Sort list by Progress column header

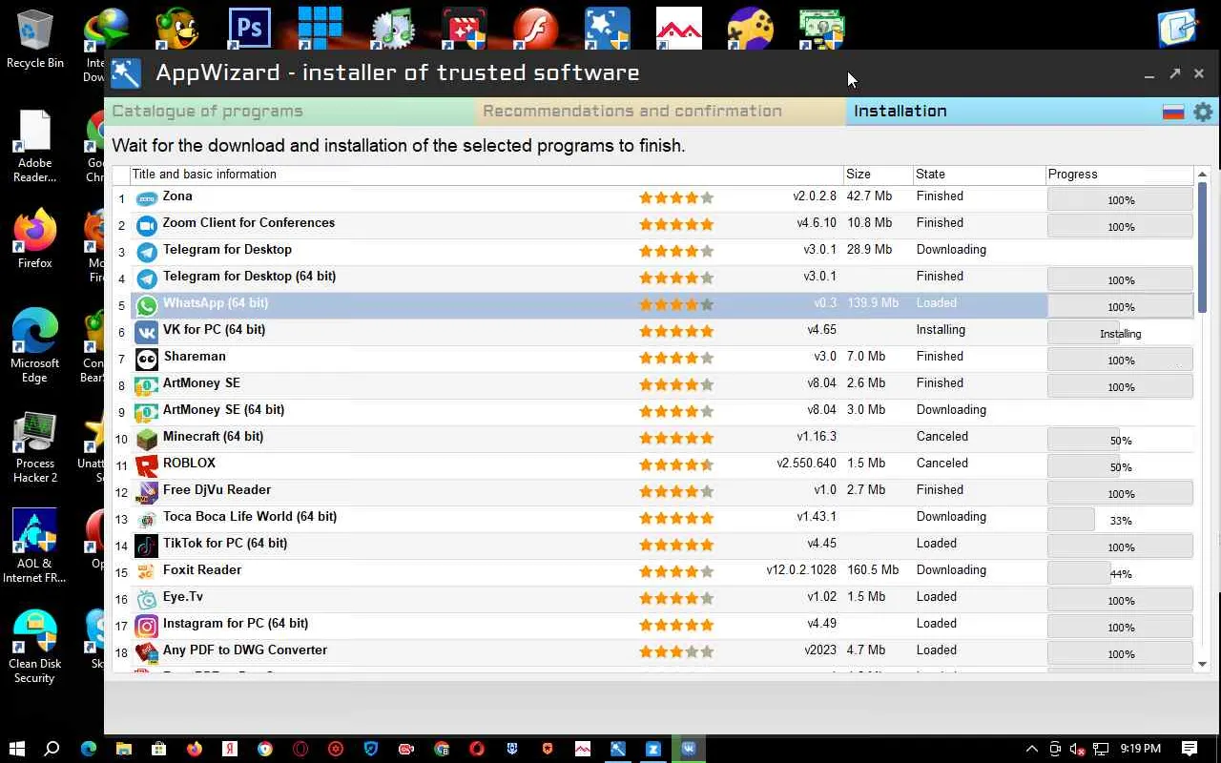1120,175
